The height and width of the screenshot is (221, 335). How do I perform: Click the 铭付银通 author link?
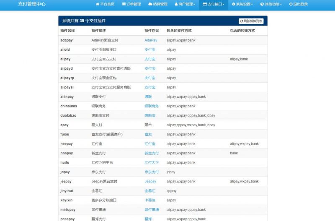click(x=152, y=210)
